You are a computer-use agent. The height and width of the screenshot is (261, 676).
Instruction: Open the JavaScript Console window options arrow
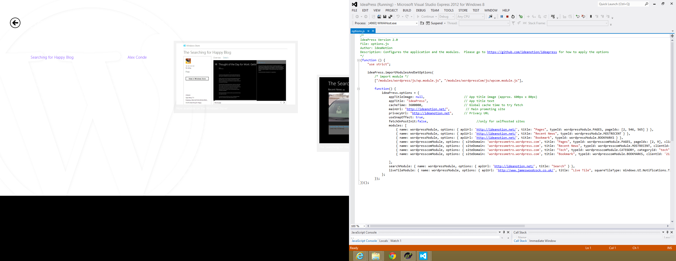(500, 232)
